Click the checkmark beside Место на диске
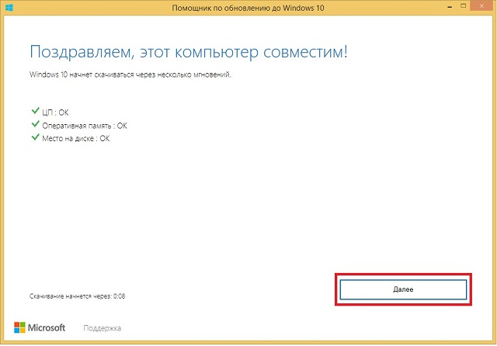Image resolution: width=497 pixels, height=346 pixels. [35, 137]
